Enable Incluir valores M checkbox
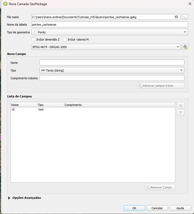Screen dimensions: 194x214 click(x=65, y=39)
